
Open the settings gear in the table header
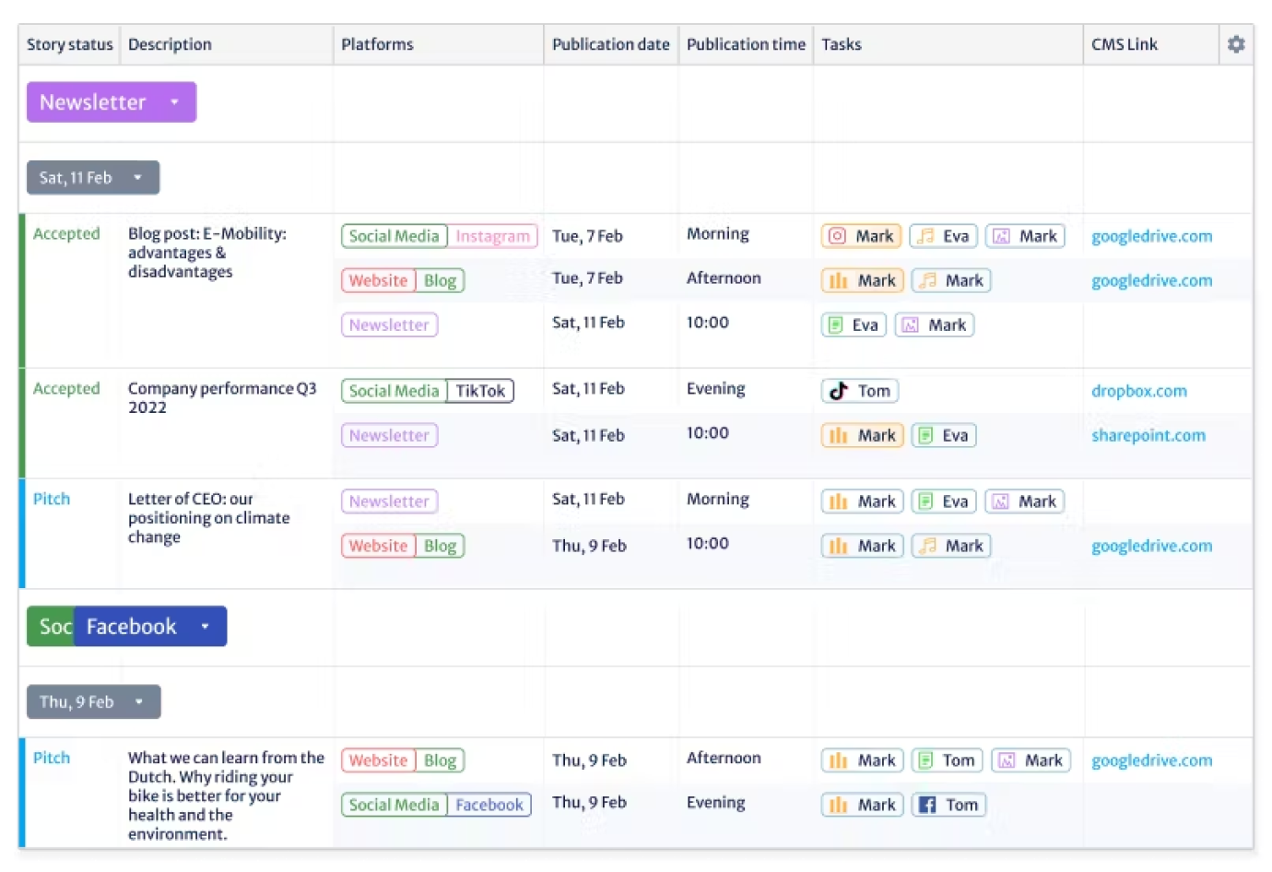pyautogui.click(x=1236, y=43)
